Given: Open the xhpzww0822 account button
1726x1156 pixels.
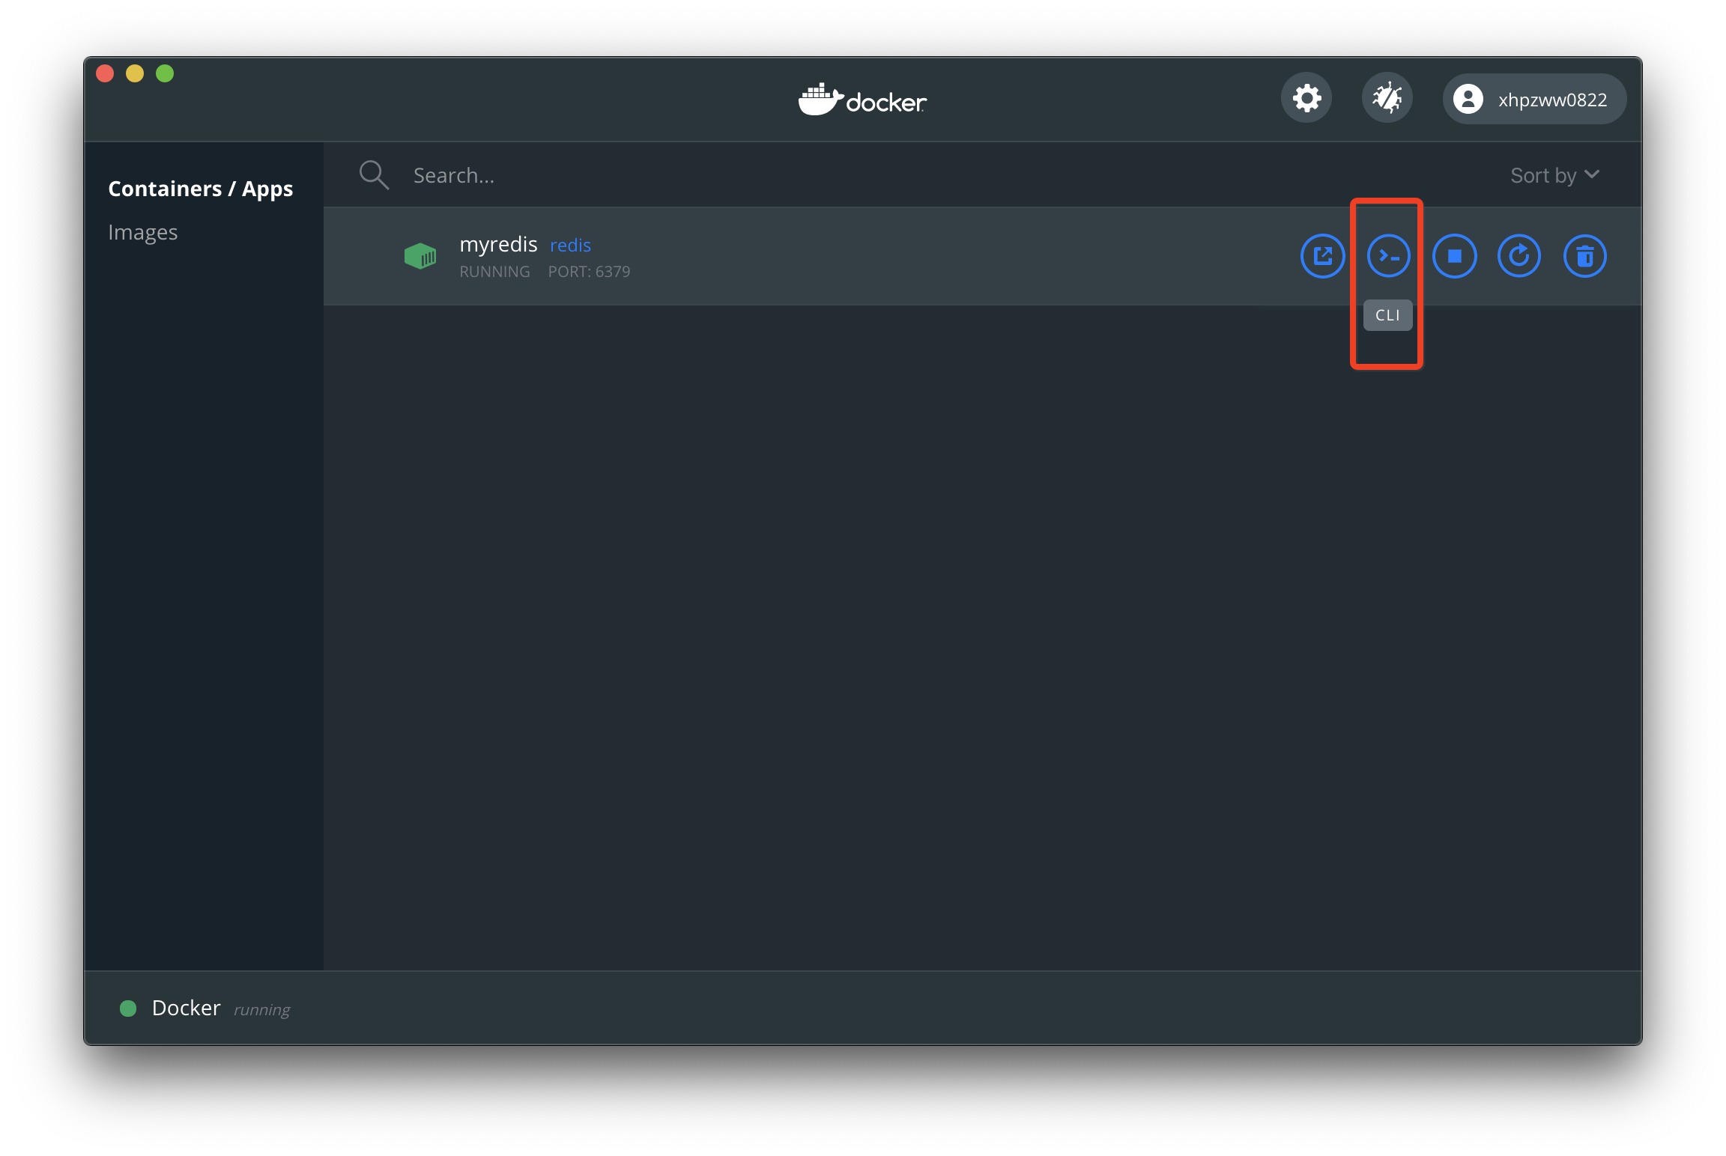Looking at the screenshot, I should tap(1534, 99).
